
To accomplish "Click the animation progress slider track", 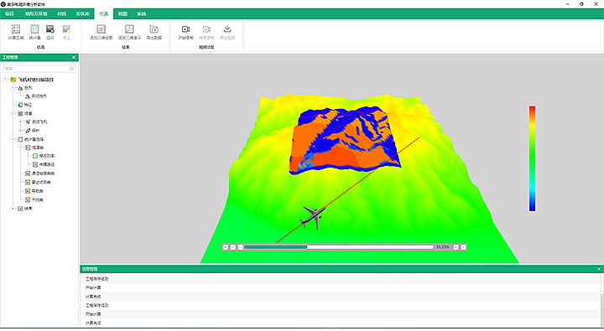I will coord(339,247).
